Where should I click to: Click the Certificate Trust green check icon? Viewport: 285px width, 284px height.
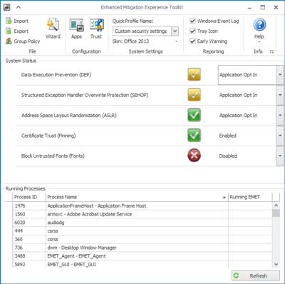coord(194,136)
